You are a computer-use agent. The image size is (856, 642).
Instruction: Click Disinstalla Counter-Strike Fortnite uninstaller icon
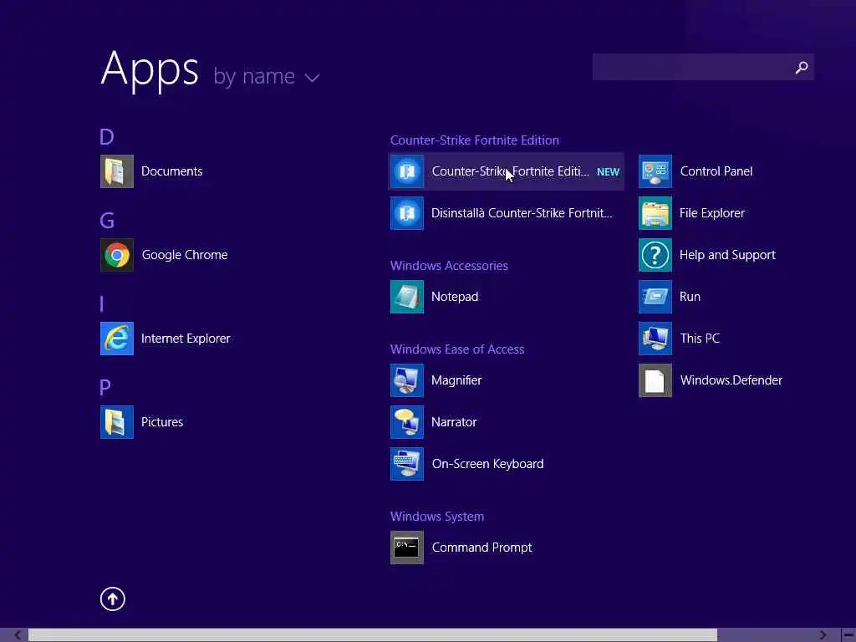click(407, 213)
